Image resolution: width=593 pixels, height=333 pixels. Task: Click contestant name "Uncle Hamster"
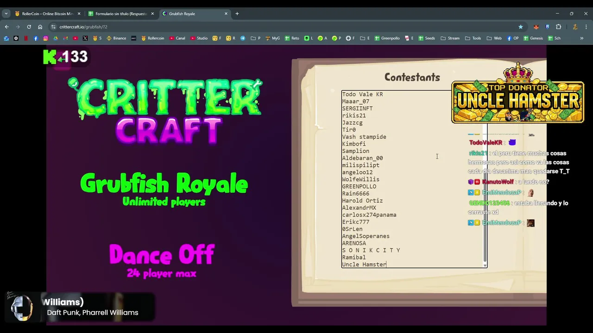coord(364,265)
